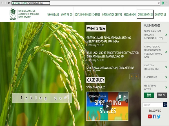This screenshot has height=126, width=169.
Task: Expand the NABGREEN MIS initiative chevron
Action: click(166, 77)
